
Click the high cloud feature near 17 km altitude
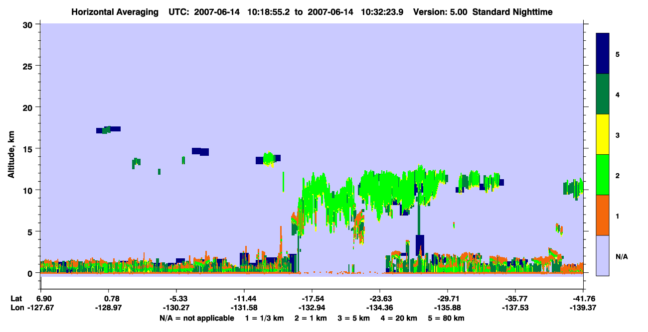pos(108,130)
